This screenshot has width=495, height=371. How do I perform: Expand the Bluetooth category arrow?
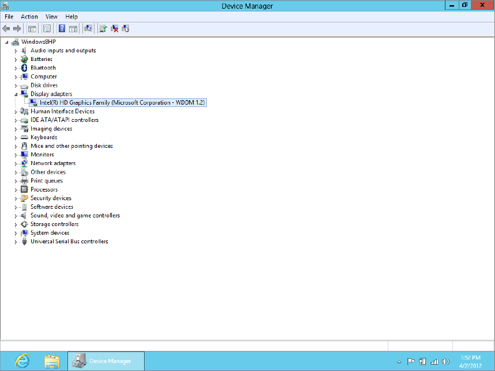[16, 68]
